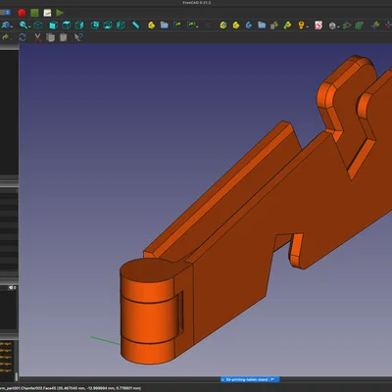
Task: Click the green flat shape icon
Action: click(x=347, y=25)
